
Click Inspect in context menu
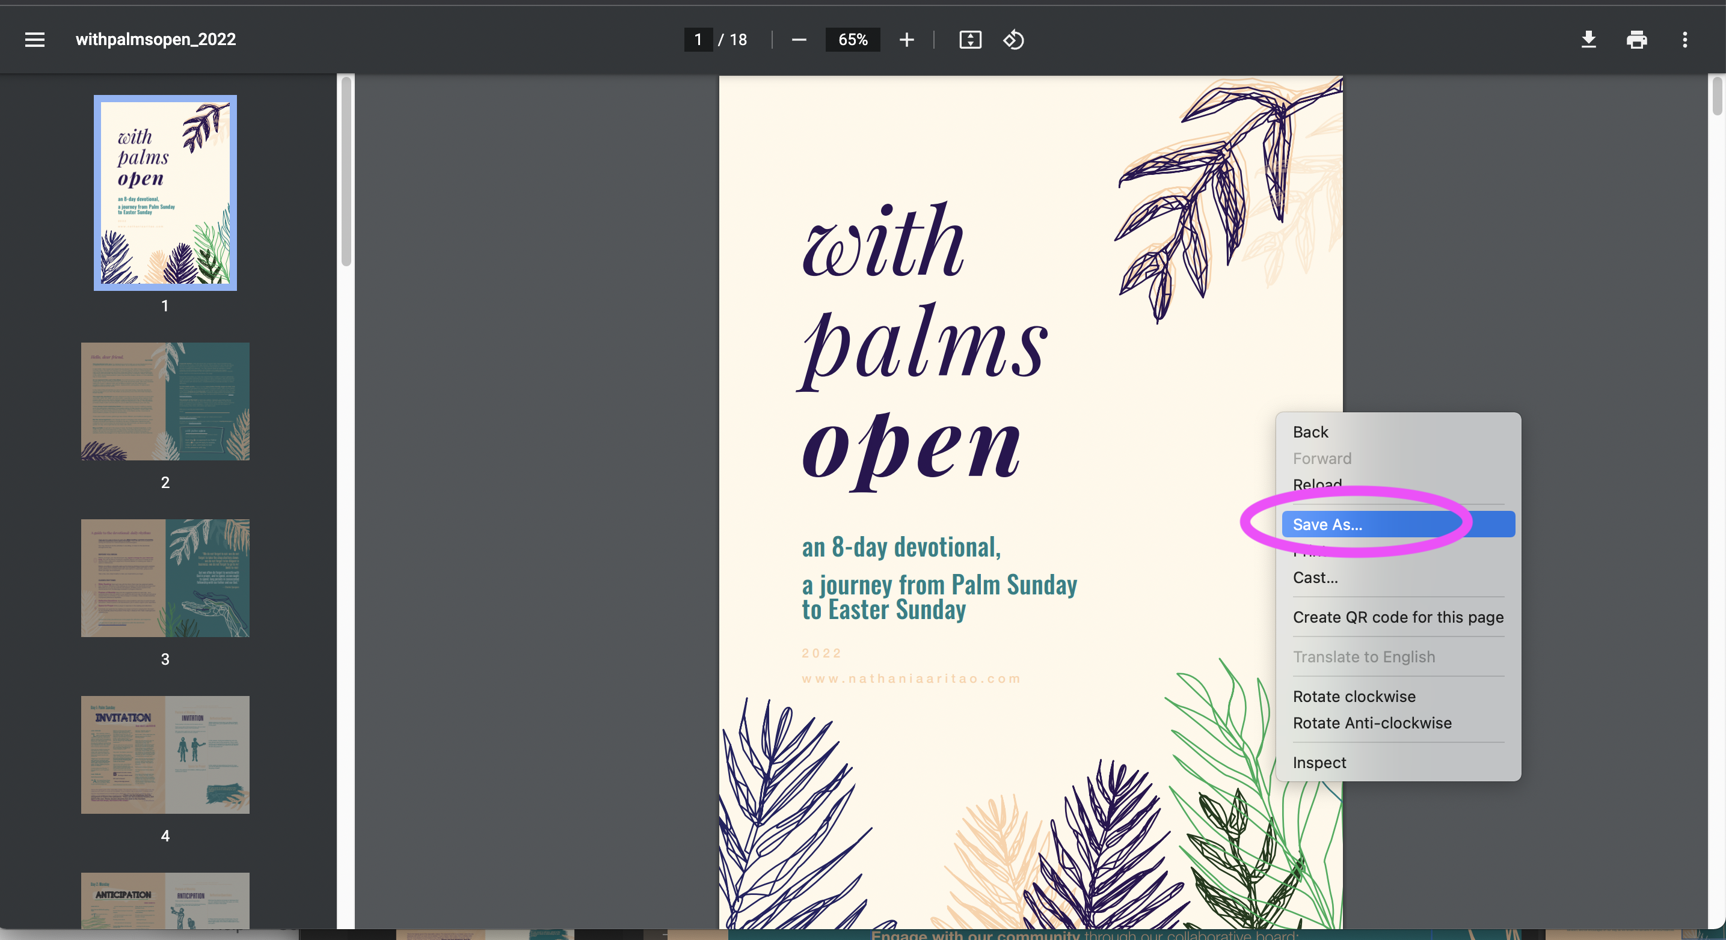1319,762
